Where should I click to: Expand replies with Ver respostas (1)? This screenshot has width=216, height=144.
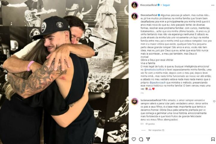(156, 130)
